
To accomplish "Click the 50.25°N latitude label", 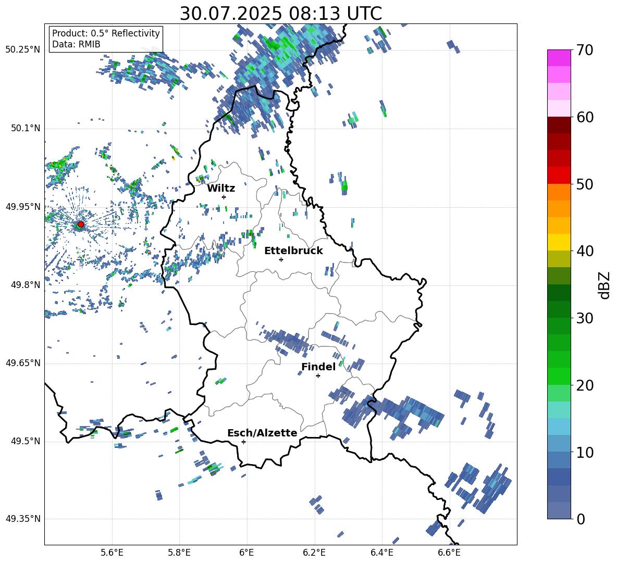I will point(23,50).
